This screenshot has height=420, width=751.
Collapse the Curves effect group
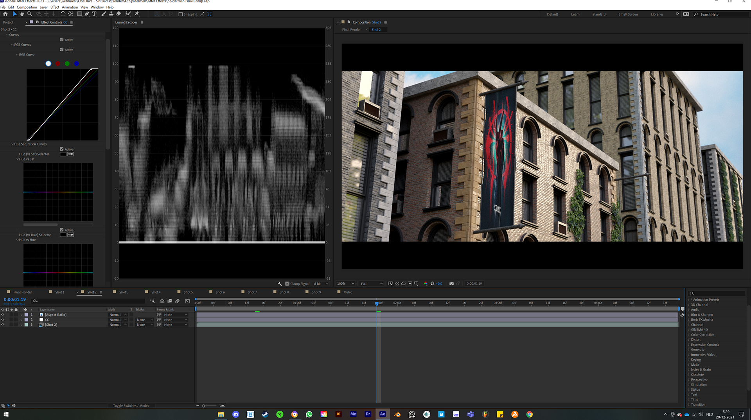[x=7, y=35]
